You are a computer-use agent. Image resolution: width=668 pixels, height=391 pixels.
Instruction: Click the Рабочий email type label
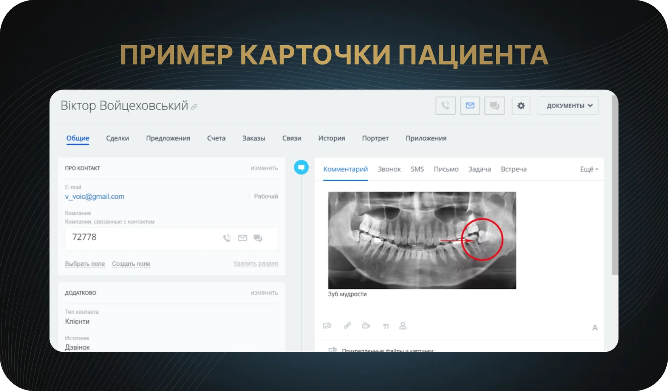(266, 196)
